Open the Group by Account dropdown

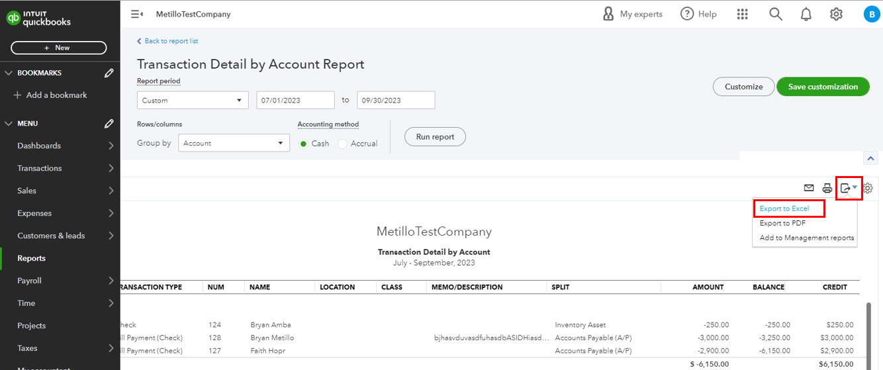point(234,143)
